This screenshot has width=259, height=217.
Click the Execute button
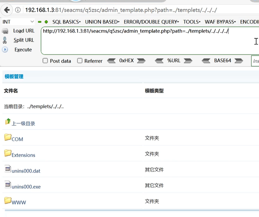tap(23, 50)
